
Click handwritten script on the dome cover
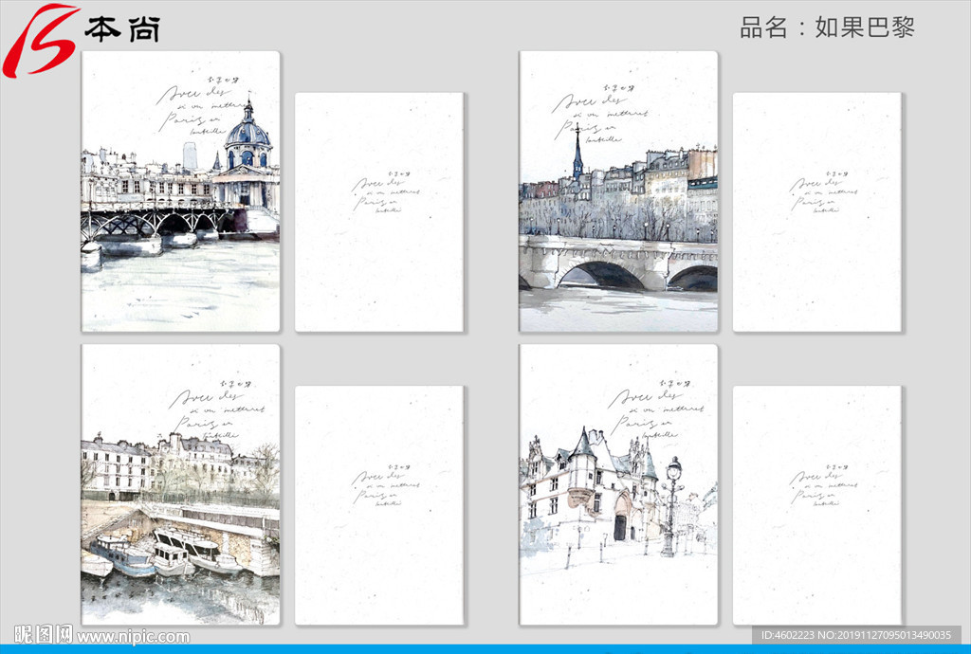(x=197, y=109)
